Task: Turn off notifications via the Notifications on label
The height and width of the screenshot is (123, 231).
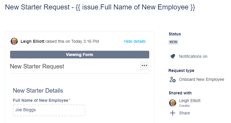Action: (x=193, y=56)
